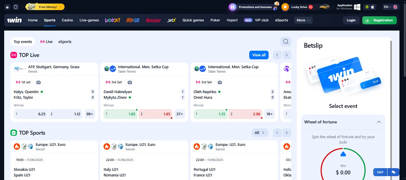This screenshot has width=406, height=180.
Task: View all TOP Live events
Action: (258, 55)
